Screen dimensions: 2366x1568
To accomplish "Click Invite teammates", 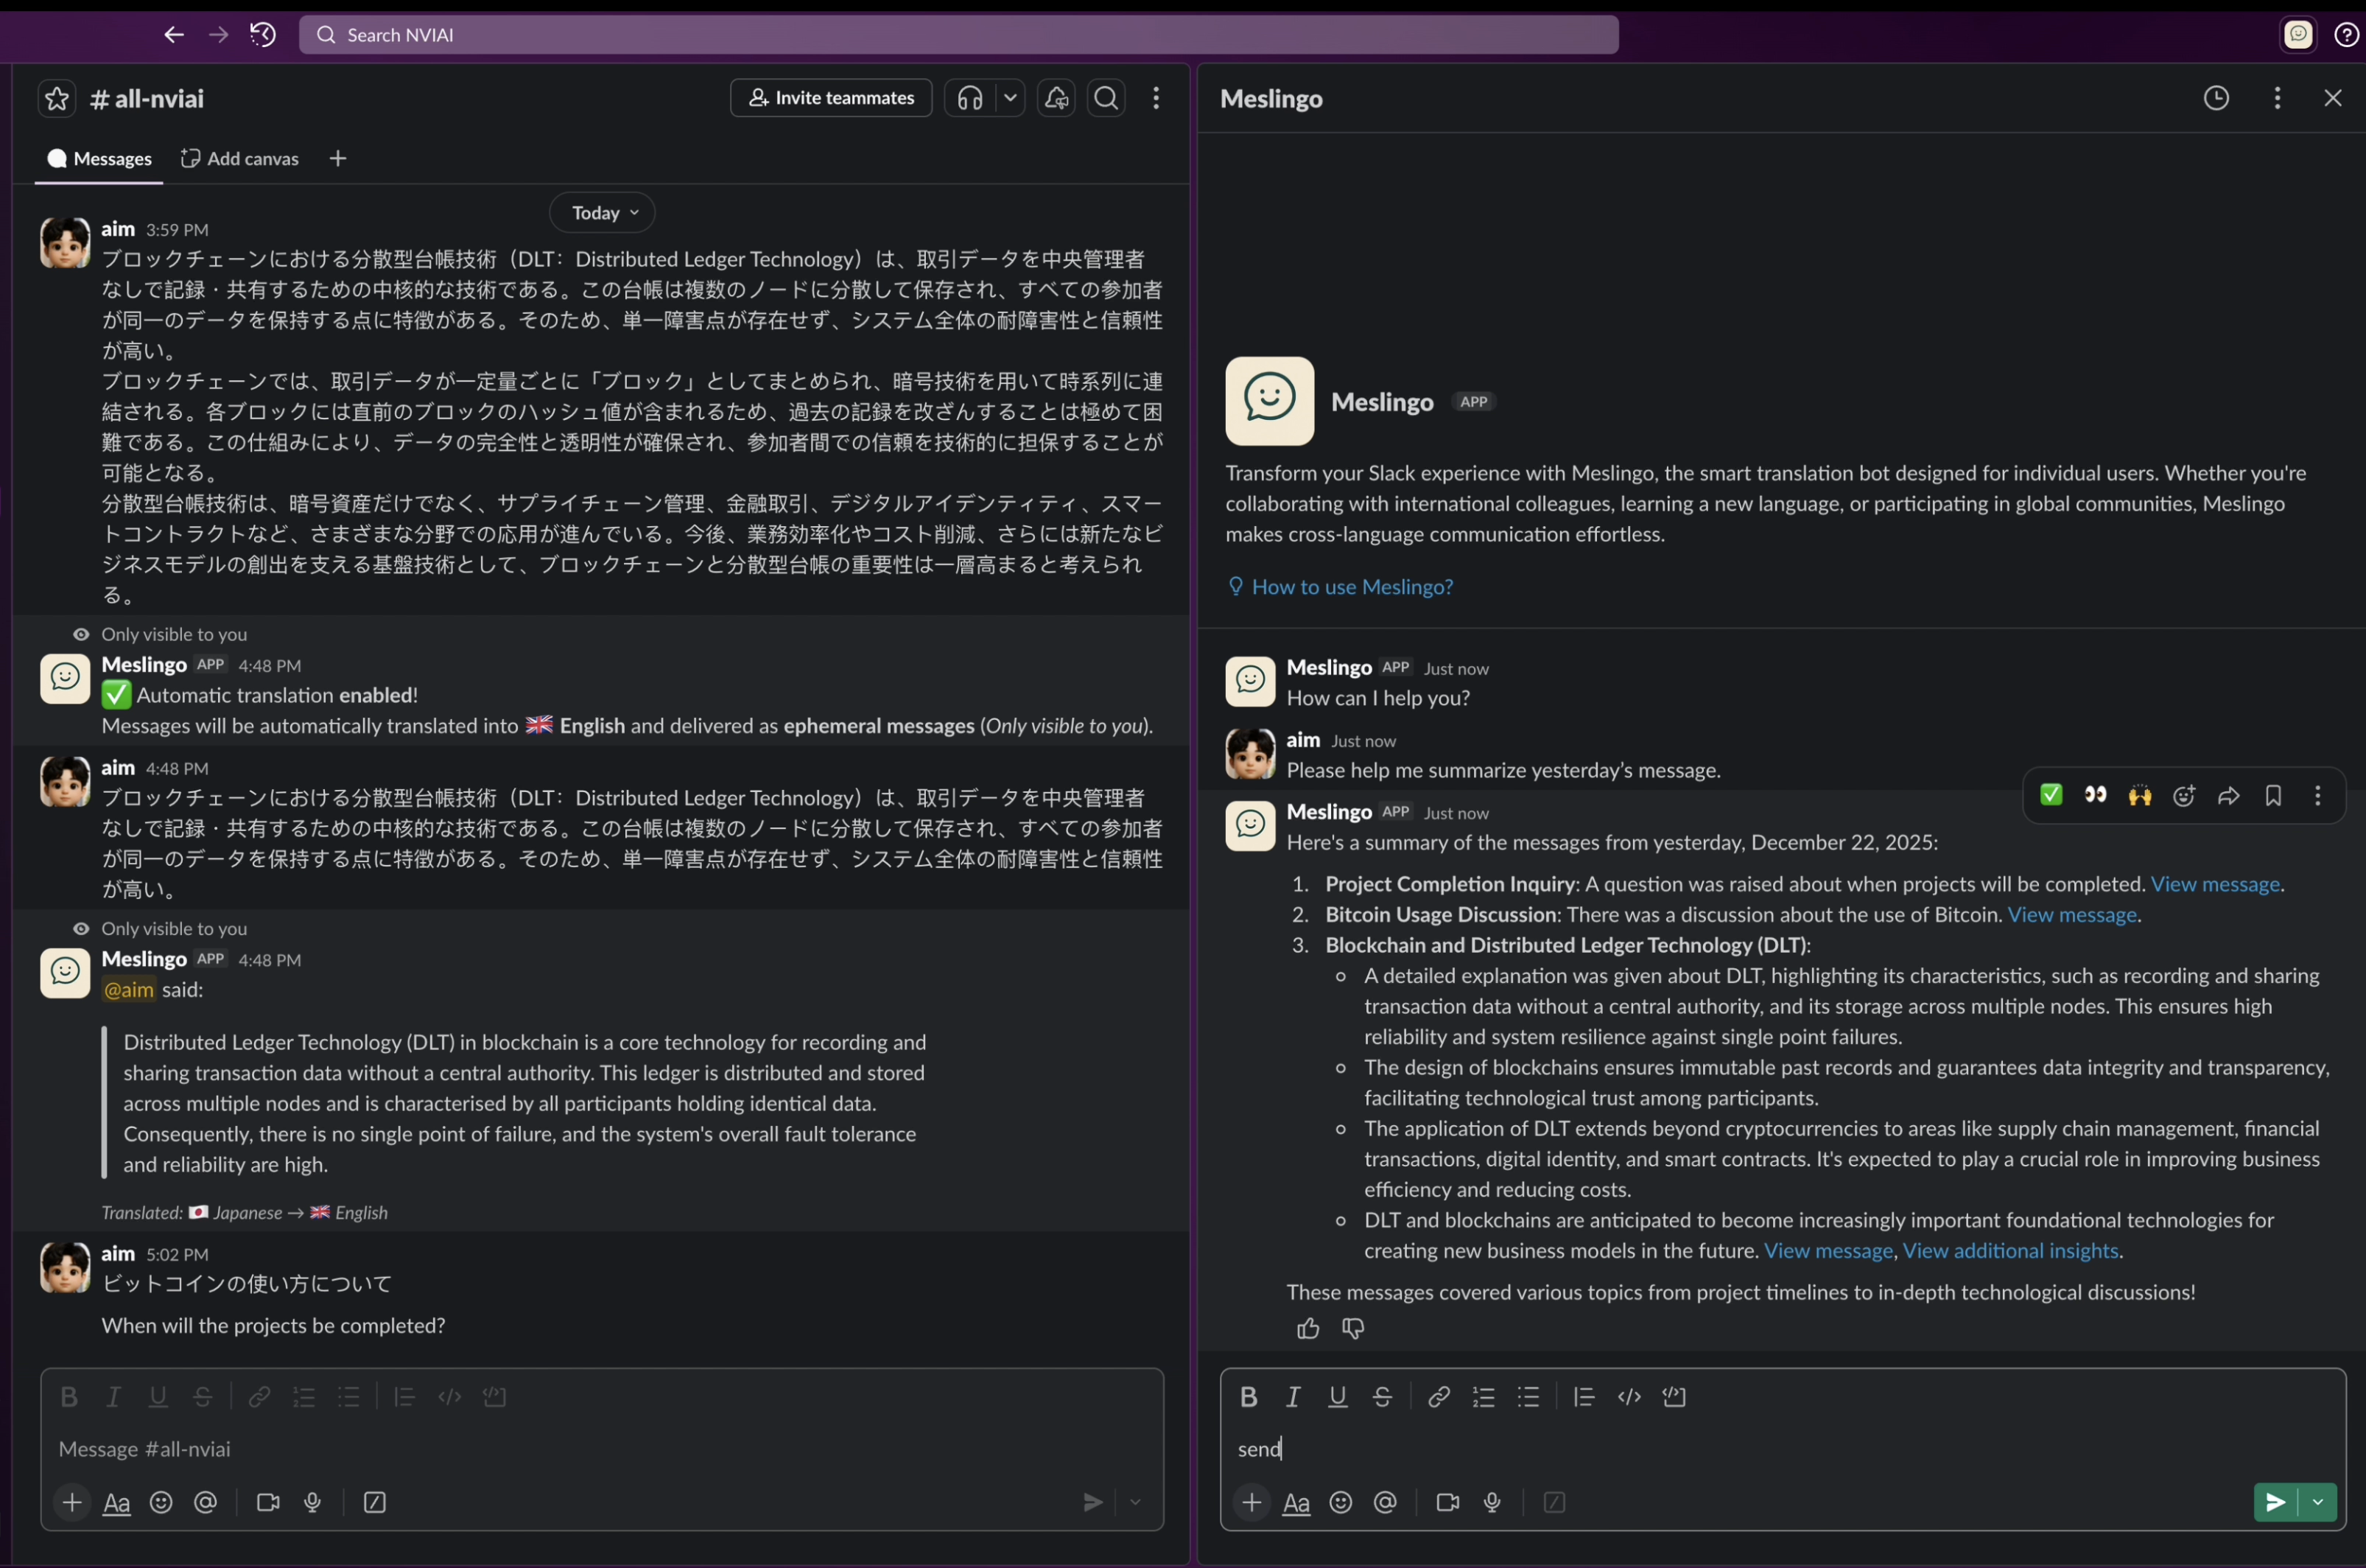I will click(829, 98).
